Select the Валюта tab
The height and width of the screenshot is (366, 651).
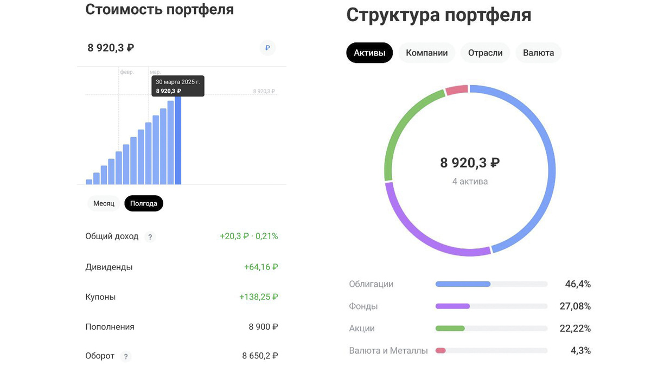coord(538,53)
